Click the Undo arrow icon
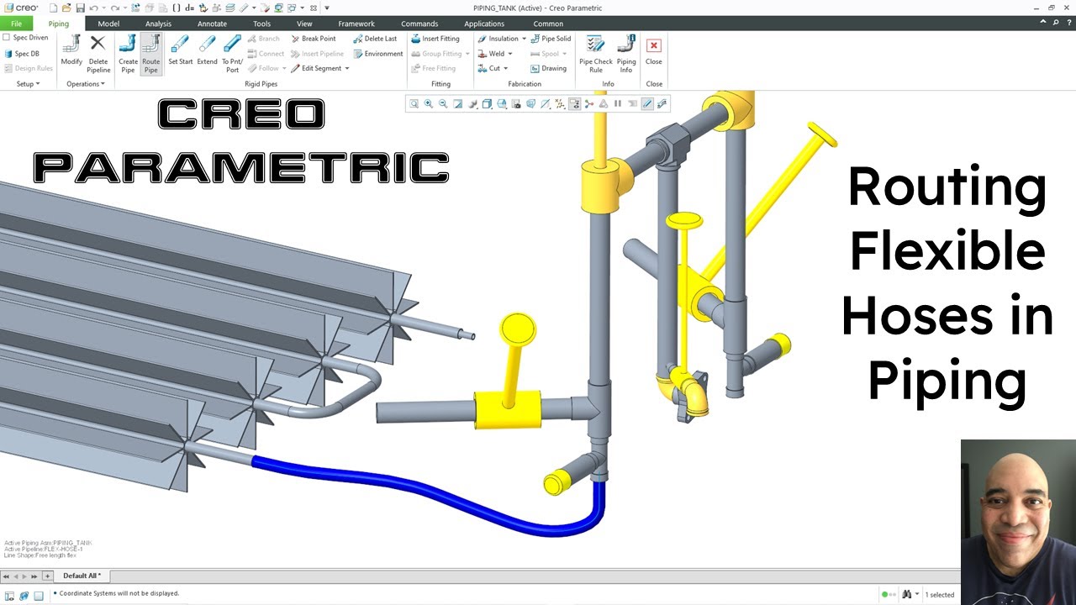 click(93, 8)
